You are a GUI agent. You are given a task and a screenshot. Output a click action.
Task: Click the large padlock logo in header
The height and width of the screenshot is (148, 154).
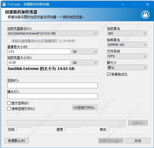coord(145,15)
